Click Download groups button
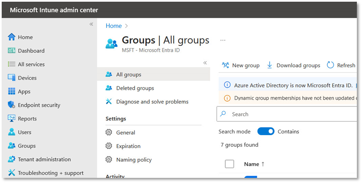The width and height of the screenshot is (362, 183). (x=293, y=65)
